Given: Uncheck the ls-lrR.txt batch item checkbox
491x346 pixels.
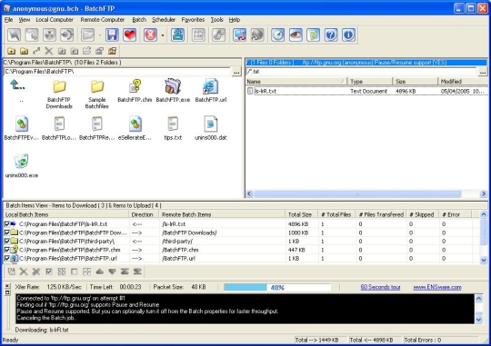Looking at the screenshot, I should click(7, 224).
